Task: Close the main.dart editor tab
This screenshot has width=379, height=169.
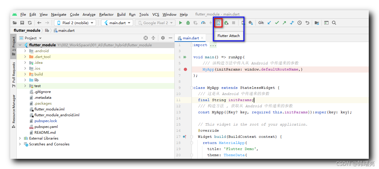Action: (202, 38)
